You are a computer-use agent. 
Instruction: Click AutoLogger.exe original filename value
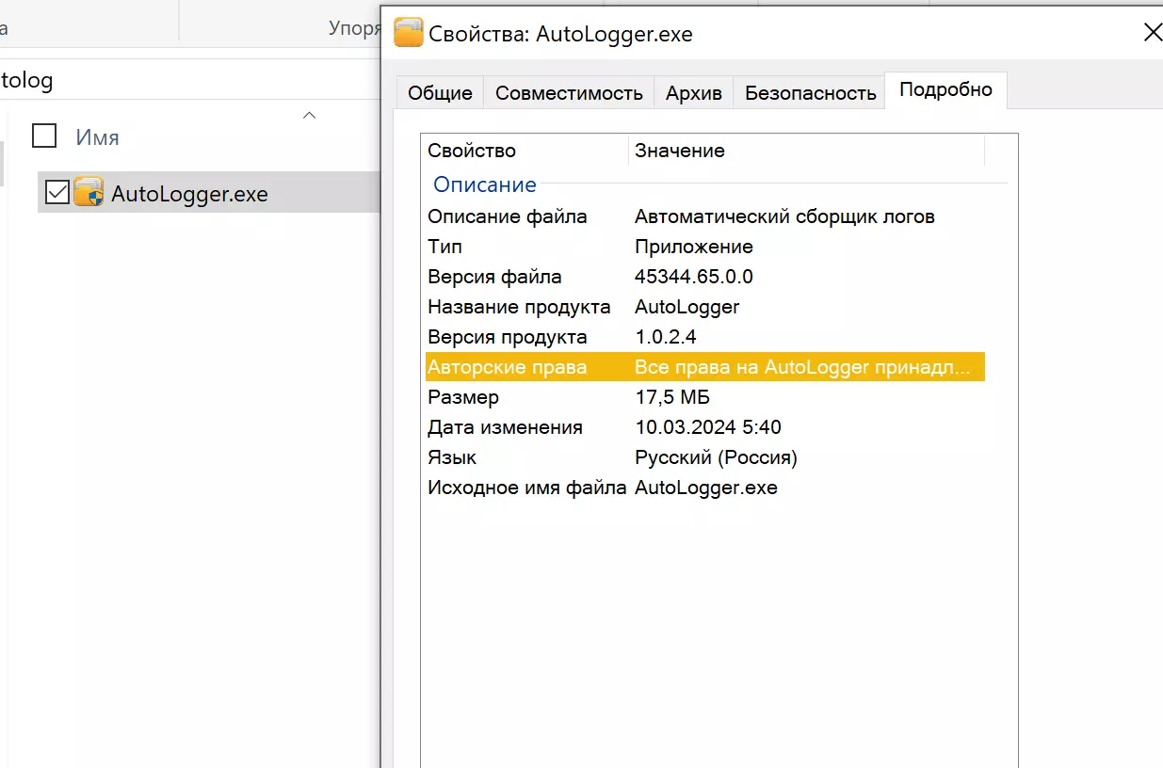[706, 488]
